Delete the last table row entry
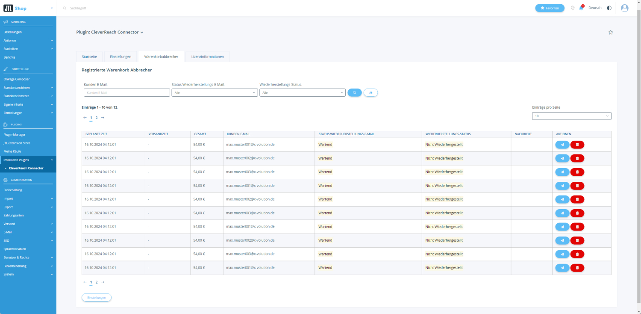The height and width of the screenshot is (314, 641). 577,268
